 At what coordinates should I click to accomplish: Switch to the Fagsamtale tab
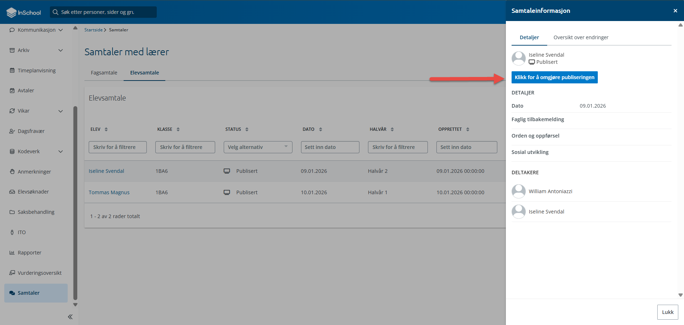pyautogui.click(x=104, y=73)
